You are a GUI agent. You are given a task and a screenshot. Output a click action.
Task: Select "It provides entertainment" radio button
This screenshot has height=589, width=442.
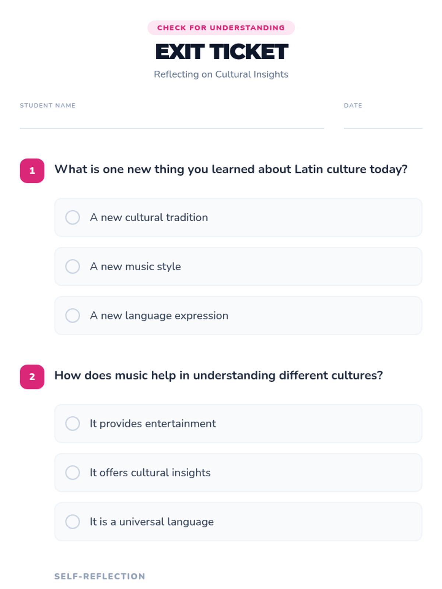[73, 424]
